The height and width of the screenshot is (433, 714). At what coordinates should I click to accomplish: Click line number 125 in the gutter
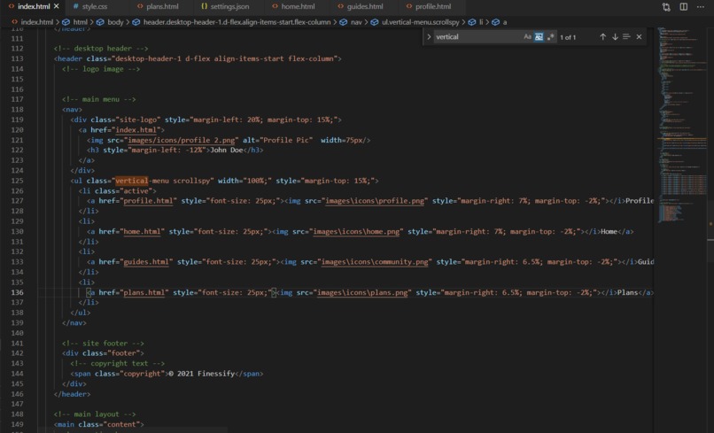point(17,181)
